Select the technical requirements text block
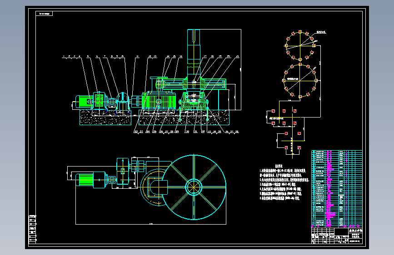Image resolution: width=394 pixels, height=255 pixels. coord(284,182)
